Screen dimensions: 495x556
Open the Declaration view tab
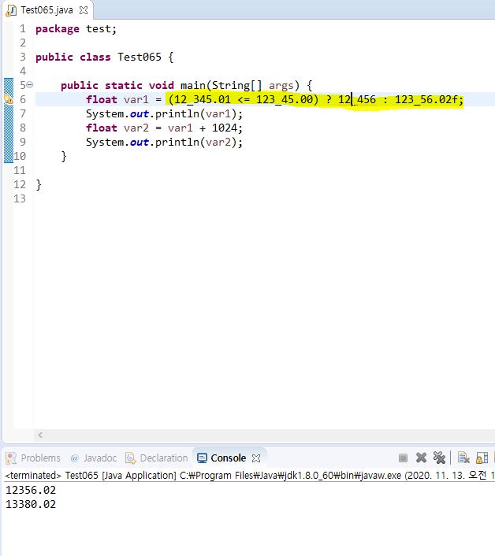[x=157, y=458]
